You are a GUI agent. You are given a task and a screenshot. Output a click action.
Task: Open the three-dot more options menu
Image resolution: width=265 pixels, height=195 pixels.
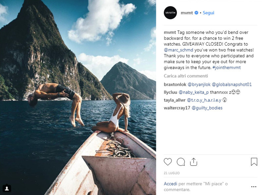(254, 187)
